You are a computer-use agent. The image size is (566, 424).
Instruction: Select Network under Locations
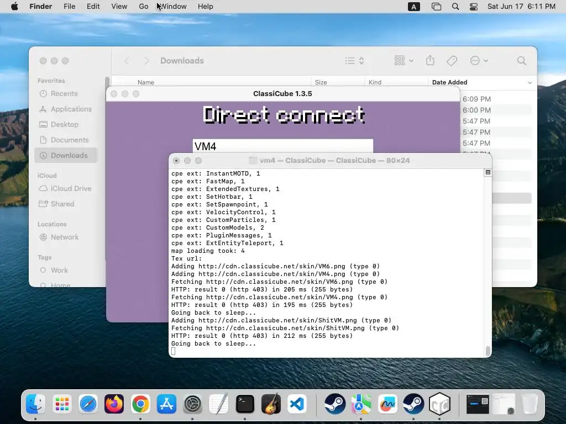coord(65,237)
